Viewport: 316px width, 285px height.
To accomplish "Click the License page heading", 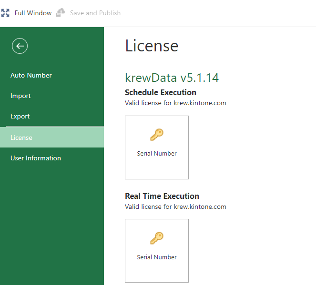I will (x=152, y=46).
